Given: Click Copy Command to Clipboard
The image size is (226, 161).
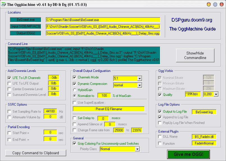Looking at the screenshot, I should (36, 153).
